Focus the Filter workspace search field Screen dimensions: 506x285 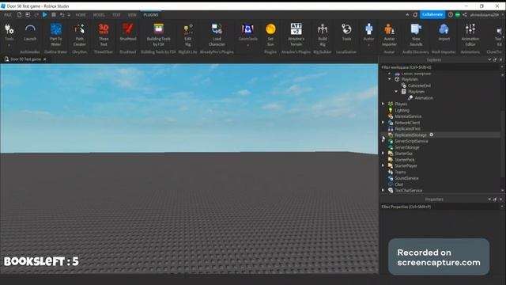pyautogui.click(x=440, y=67)
